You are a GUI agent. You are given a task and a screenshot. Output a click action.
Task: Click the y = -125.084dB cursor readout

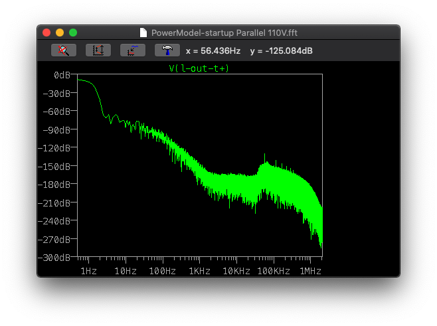(281, 51)
